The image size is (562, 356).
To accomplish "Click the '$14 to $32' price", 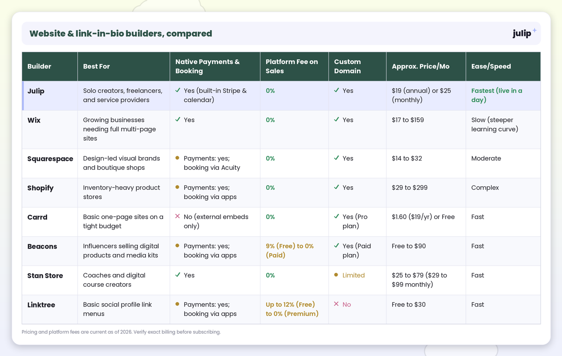I will tap(407, 158).
